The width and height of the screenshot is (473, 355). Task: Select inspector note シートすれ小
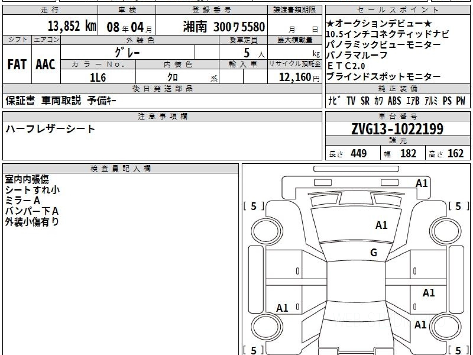[32, 190]
